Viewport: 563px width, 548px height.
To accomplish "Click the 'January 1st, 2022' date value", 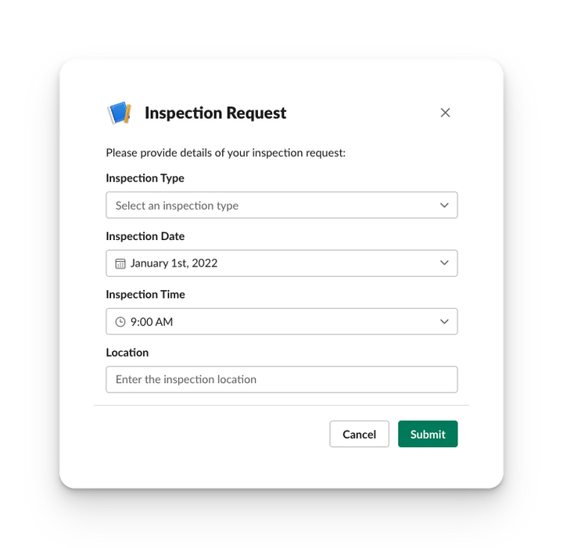I will coord(174,263).
